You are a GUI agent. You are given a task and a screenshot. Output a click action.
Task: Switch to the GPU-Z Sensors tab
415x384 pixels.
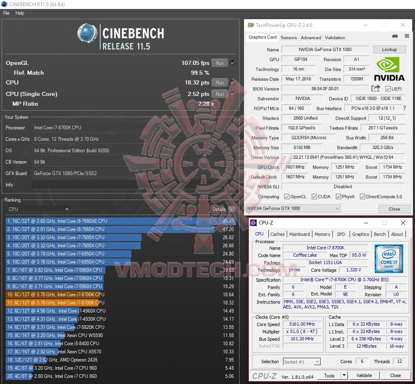(289, 38)
